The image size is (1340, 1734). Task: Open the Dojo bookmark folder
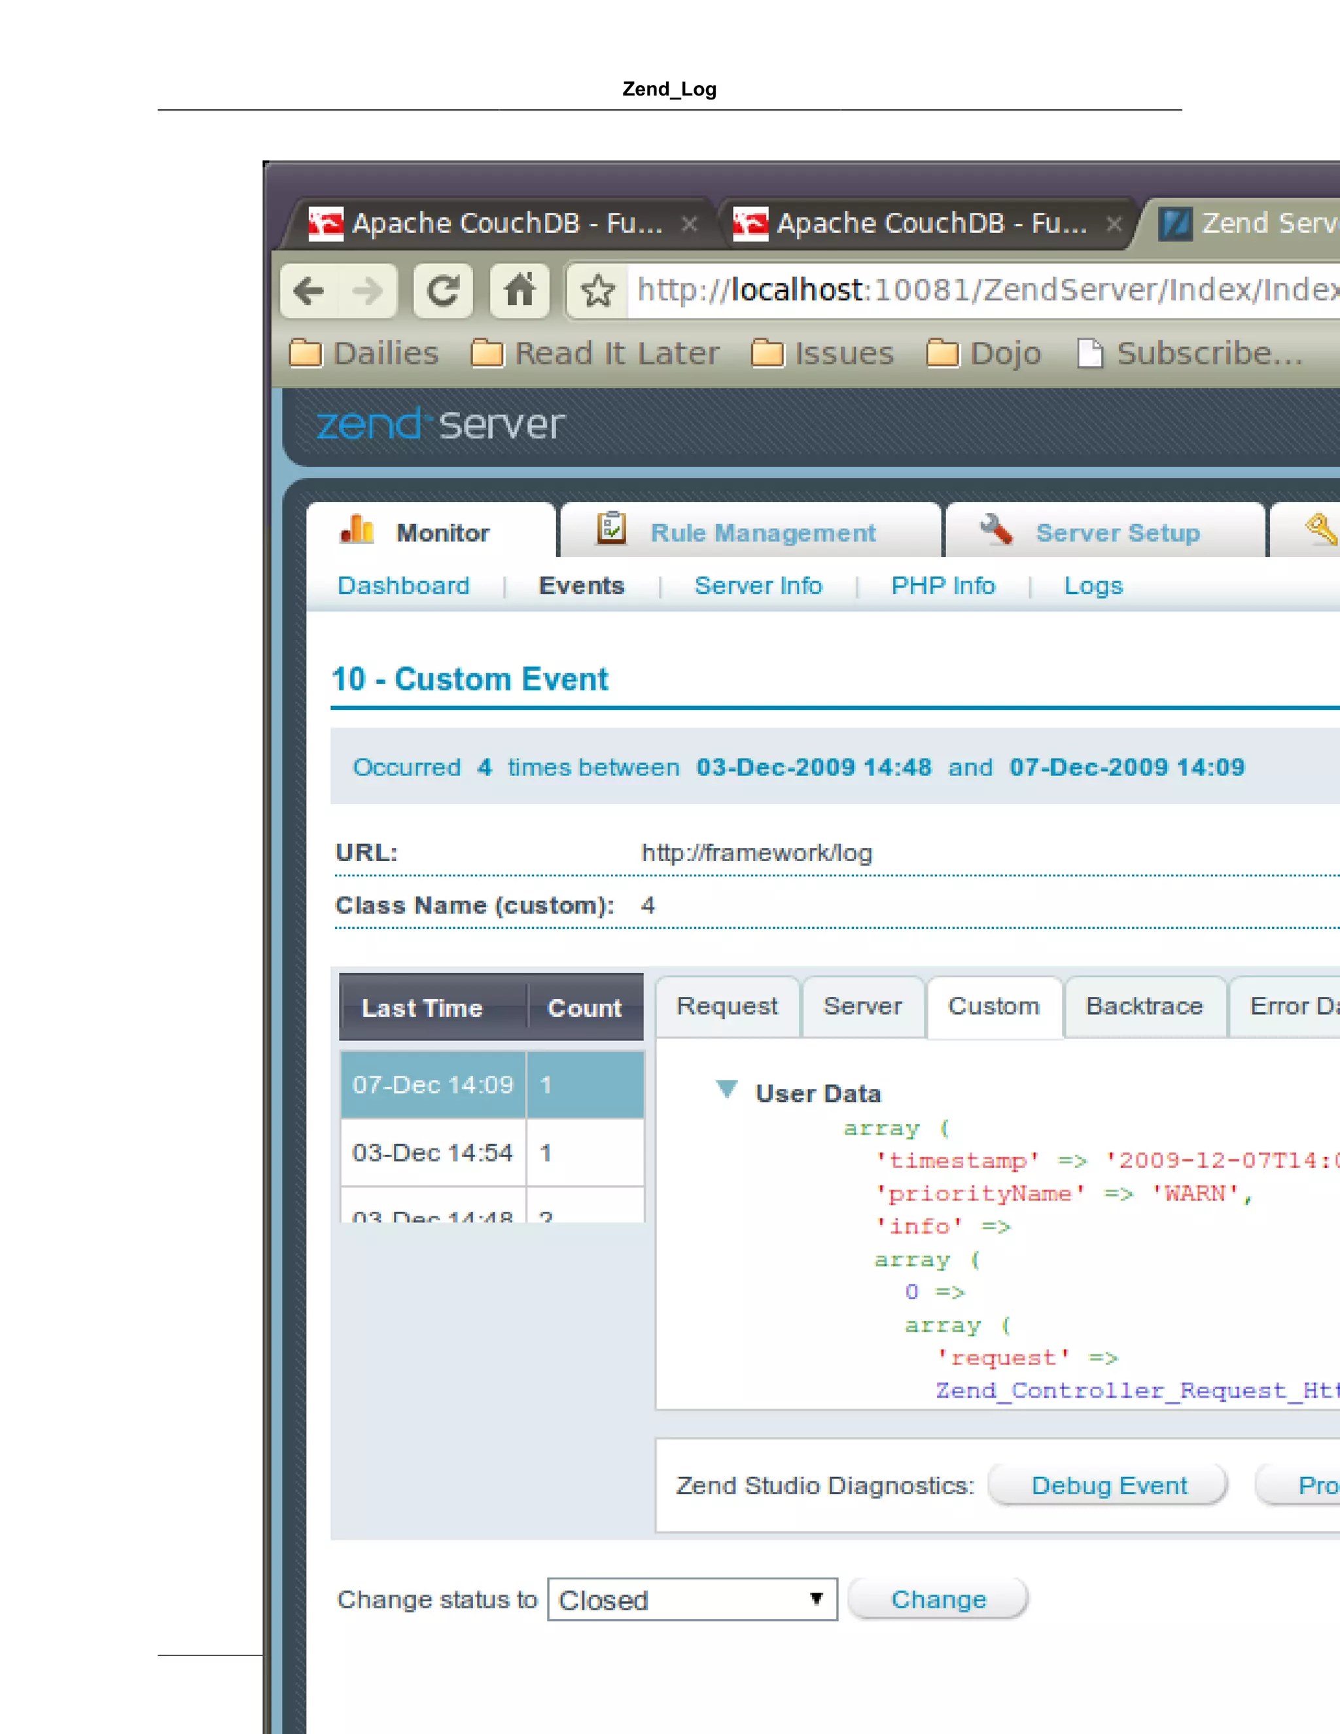point(983,353)
